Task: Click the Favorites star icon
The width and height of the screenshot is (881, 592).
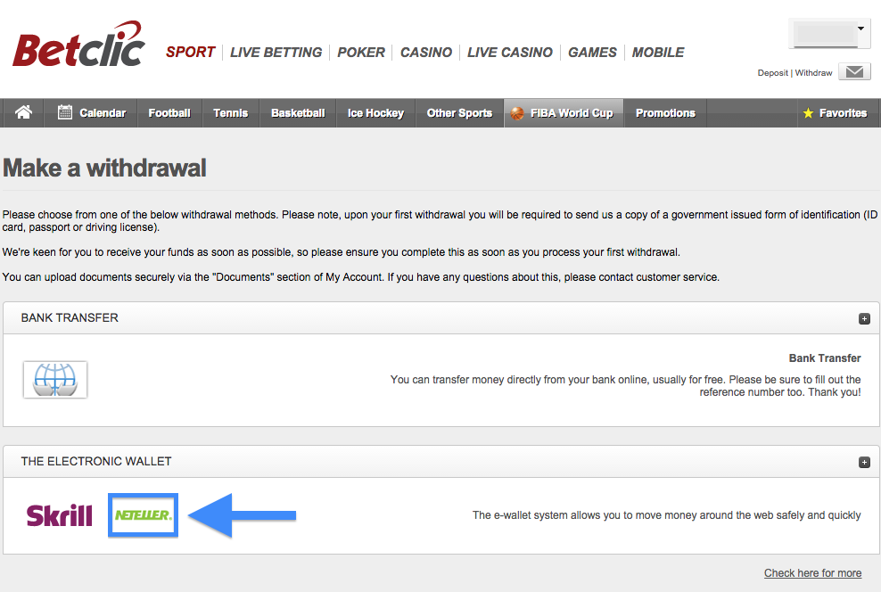Action: (808, 113)
